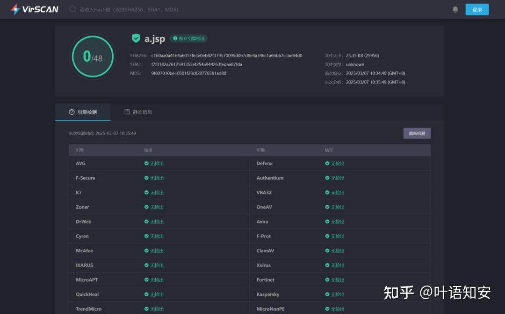Click the Fortinet engine name
The image size is (505, 314).
(266, 279)
